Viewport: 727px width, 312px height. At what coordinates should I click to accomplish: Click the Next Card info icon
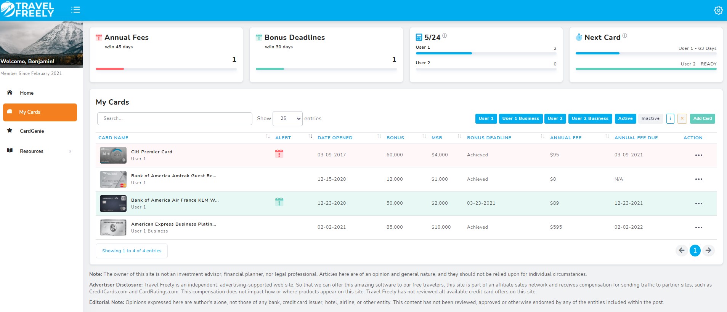[x=624, y=36]
